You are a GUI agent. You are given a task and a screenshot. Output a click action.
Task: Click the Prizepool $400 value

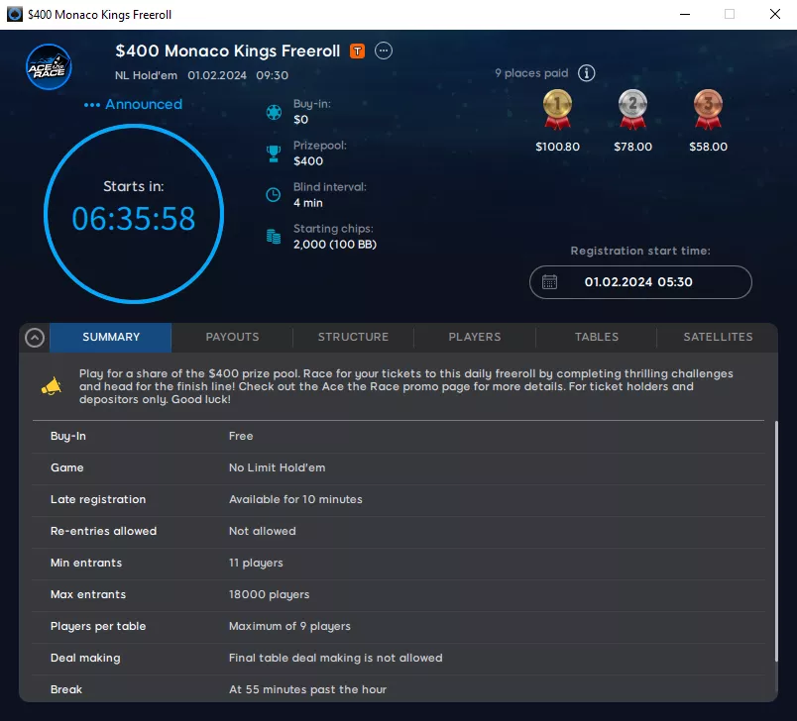[308, 161]
